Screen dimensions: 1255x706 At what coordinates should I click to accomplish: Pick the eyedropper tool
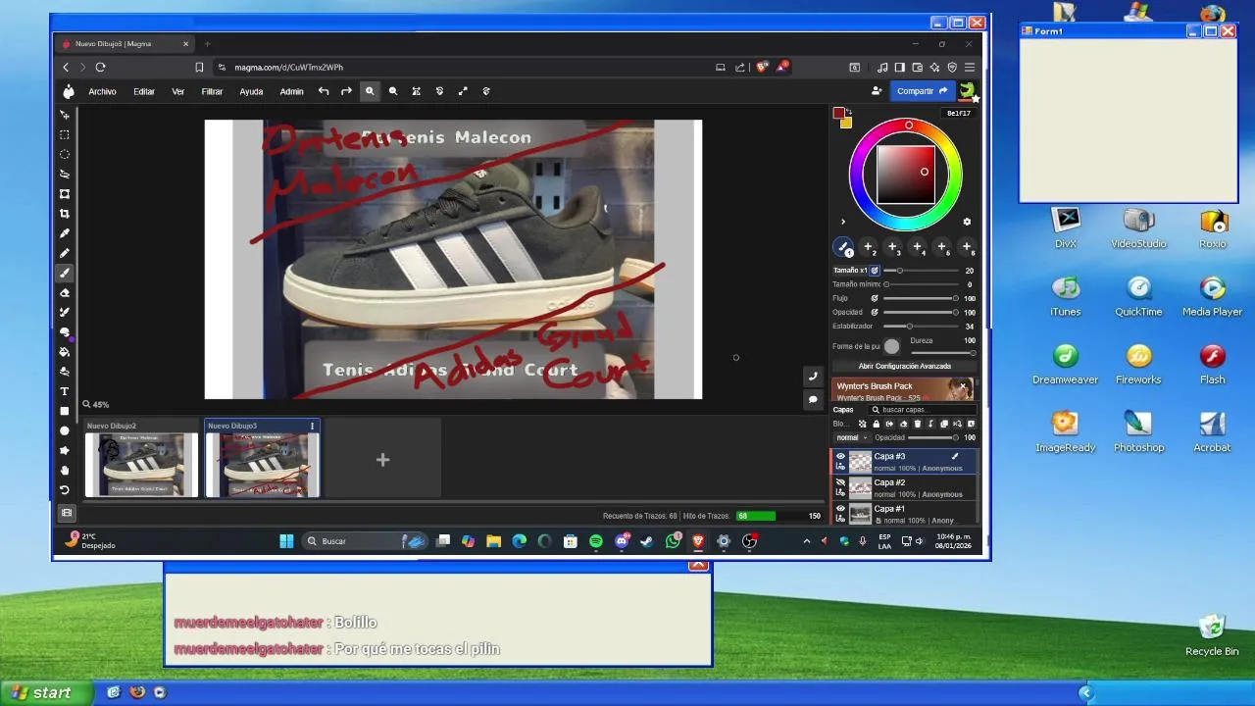65,233
